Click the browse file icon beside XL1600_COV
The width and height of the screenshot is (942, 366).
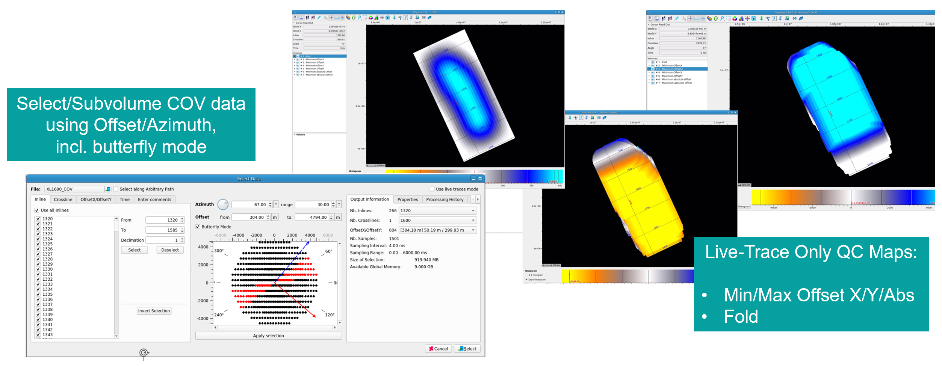coord(108,189)
